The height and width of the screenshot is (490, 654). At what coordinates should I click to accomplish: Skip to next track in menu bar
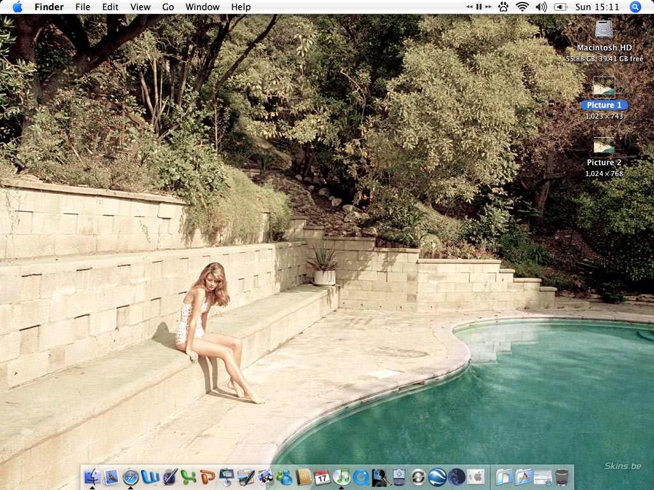[488, 6]
